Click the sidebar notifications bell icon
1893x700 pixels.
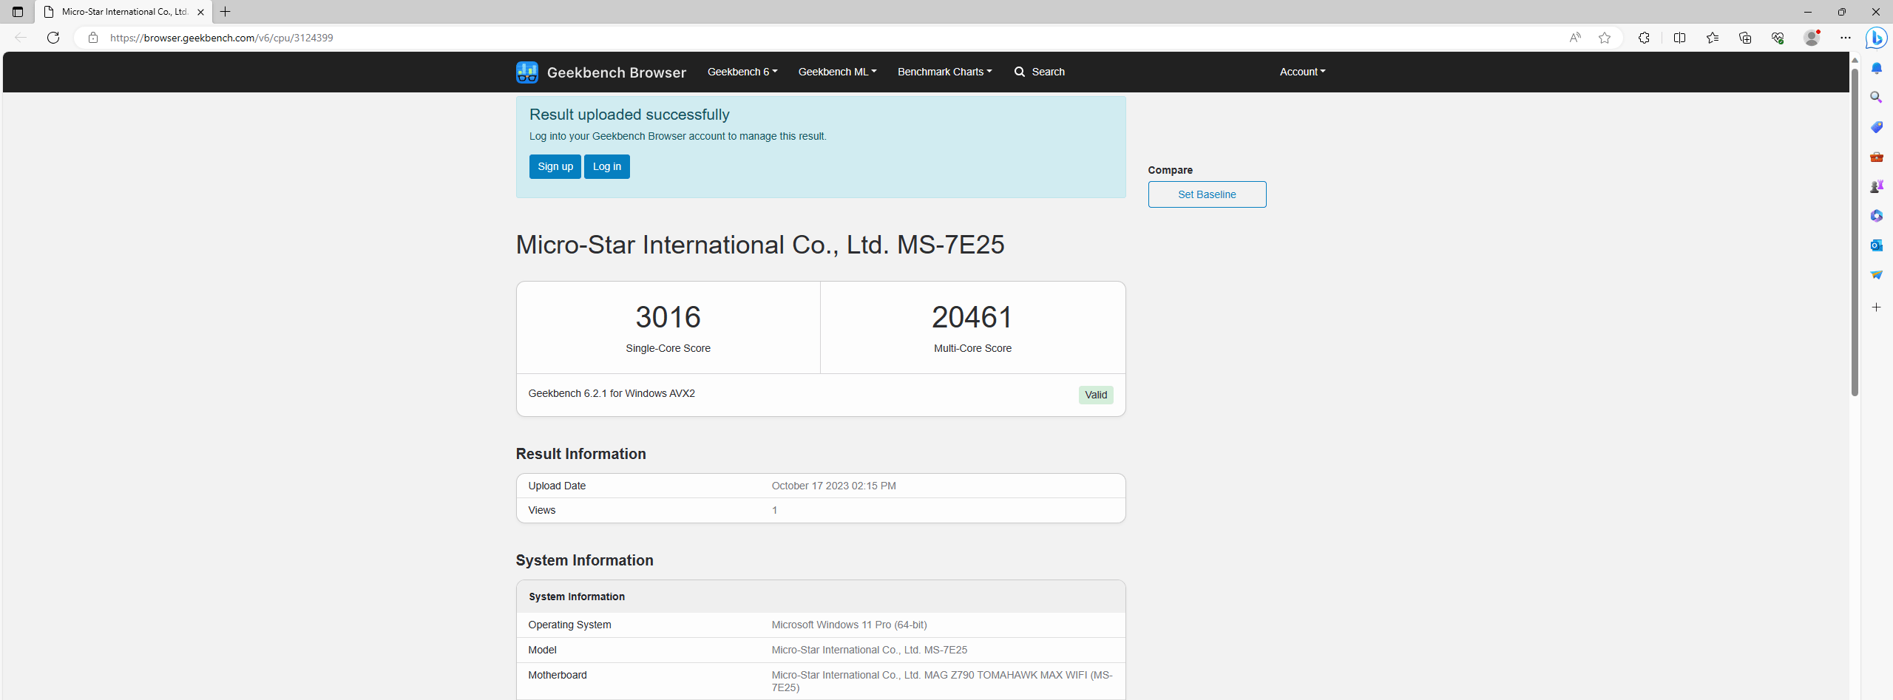click(x=1877, y=68)
